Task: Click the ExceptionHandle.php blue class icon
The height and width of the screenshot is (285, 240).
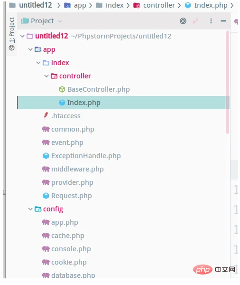Action: tap(46, 156)
